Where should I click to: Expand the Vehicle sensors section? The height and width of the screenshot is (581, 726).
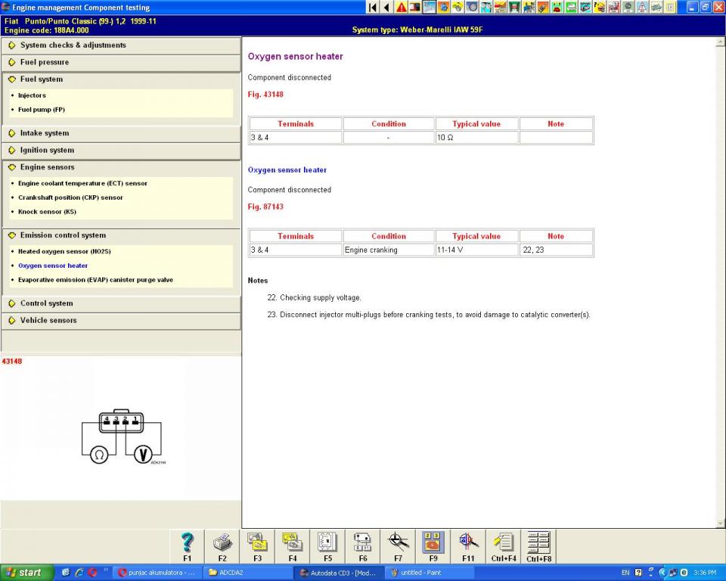click(121, 321)
